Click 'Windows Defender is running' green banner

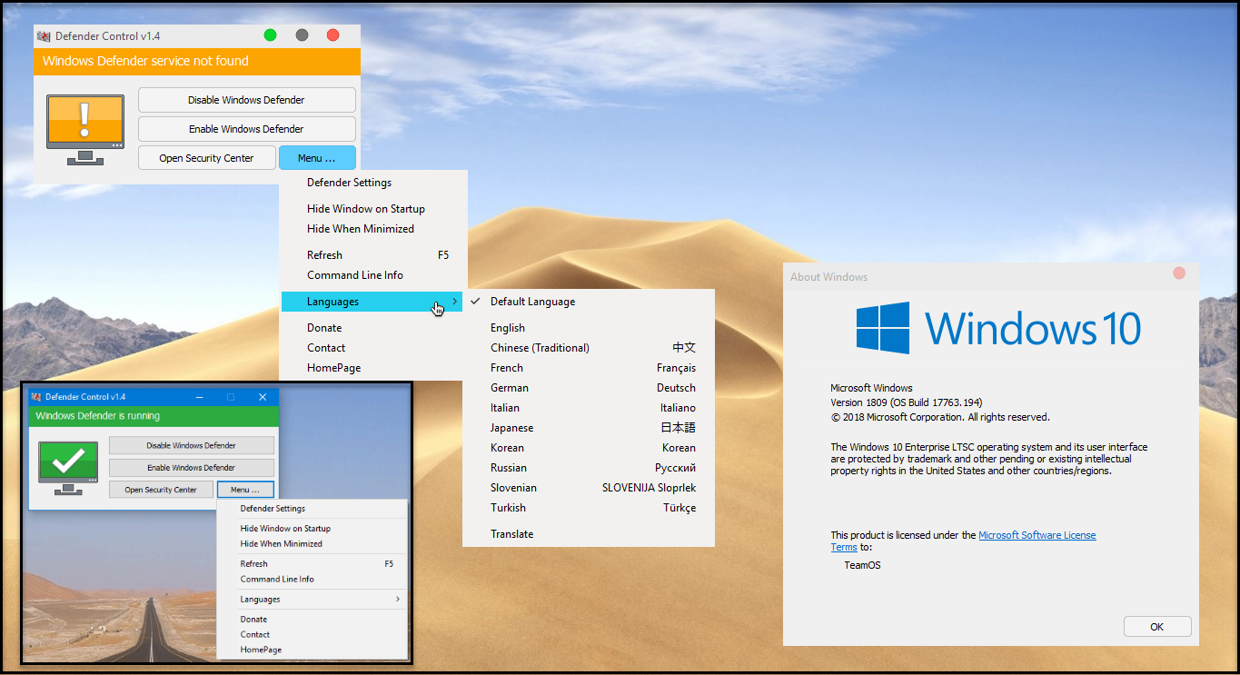154,416
